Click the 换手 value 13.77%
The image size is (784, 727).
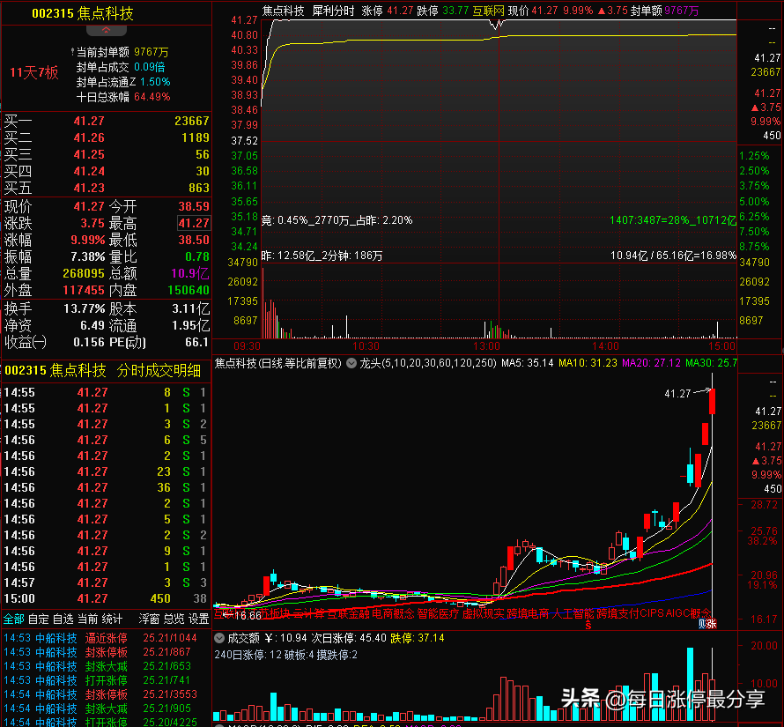84,308
